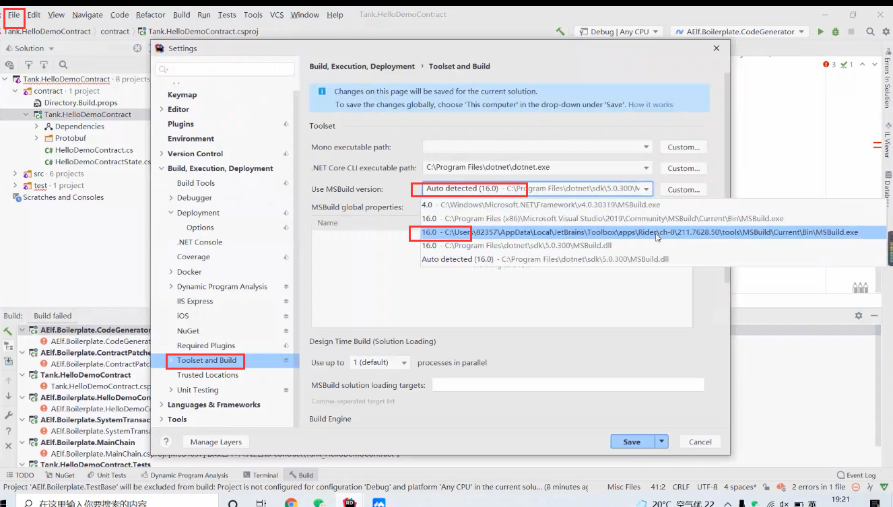This screenshot has width=893, height=507.
Task: Select Visual Studio 2019 Community MSBuild option
Action: [653, 218]
